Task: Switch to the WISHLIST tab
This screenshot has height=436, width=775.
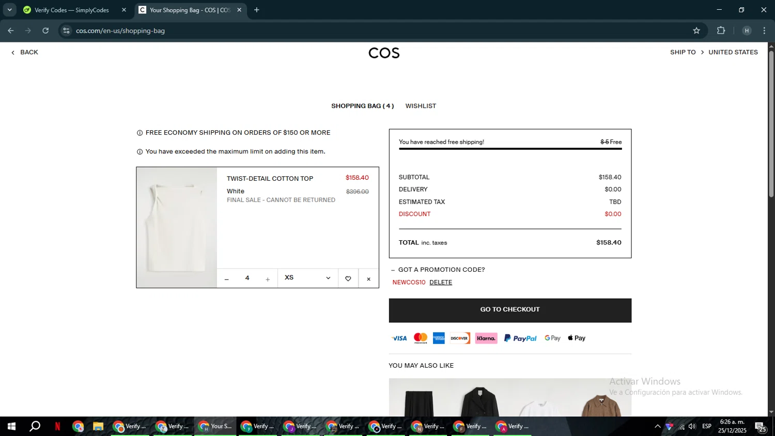Action: 421,106
